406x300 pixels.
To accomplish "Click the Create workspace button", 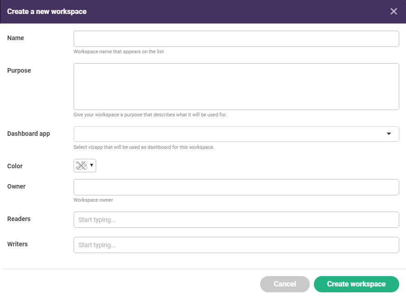I will 356,284.
